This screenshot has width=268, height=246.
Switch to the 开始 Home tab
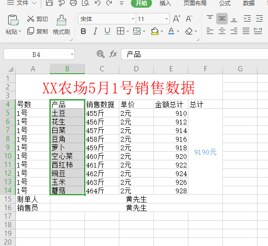pos(141,3)
